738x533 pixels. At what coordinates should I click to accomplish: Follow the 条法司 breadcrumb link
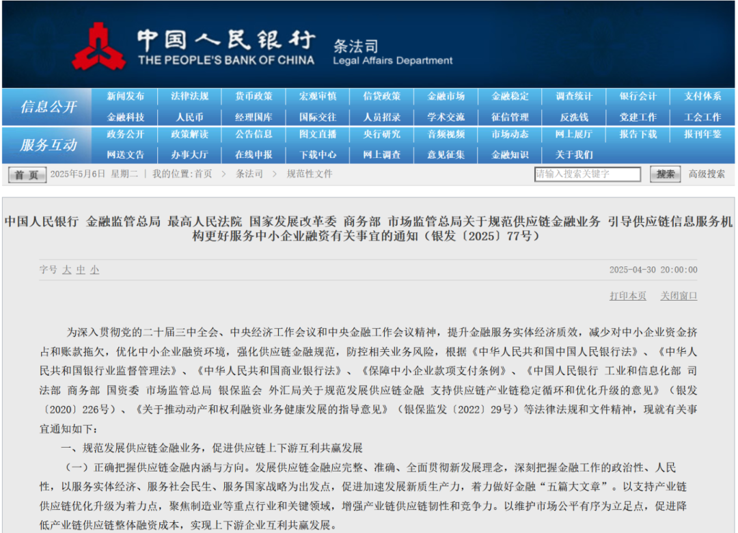pyautogui.click(x=249, y=174)
